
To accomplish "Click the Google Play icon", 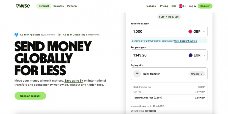I will coord(59,35).
